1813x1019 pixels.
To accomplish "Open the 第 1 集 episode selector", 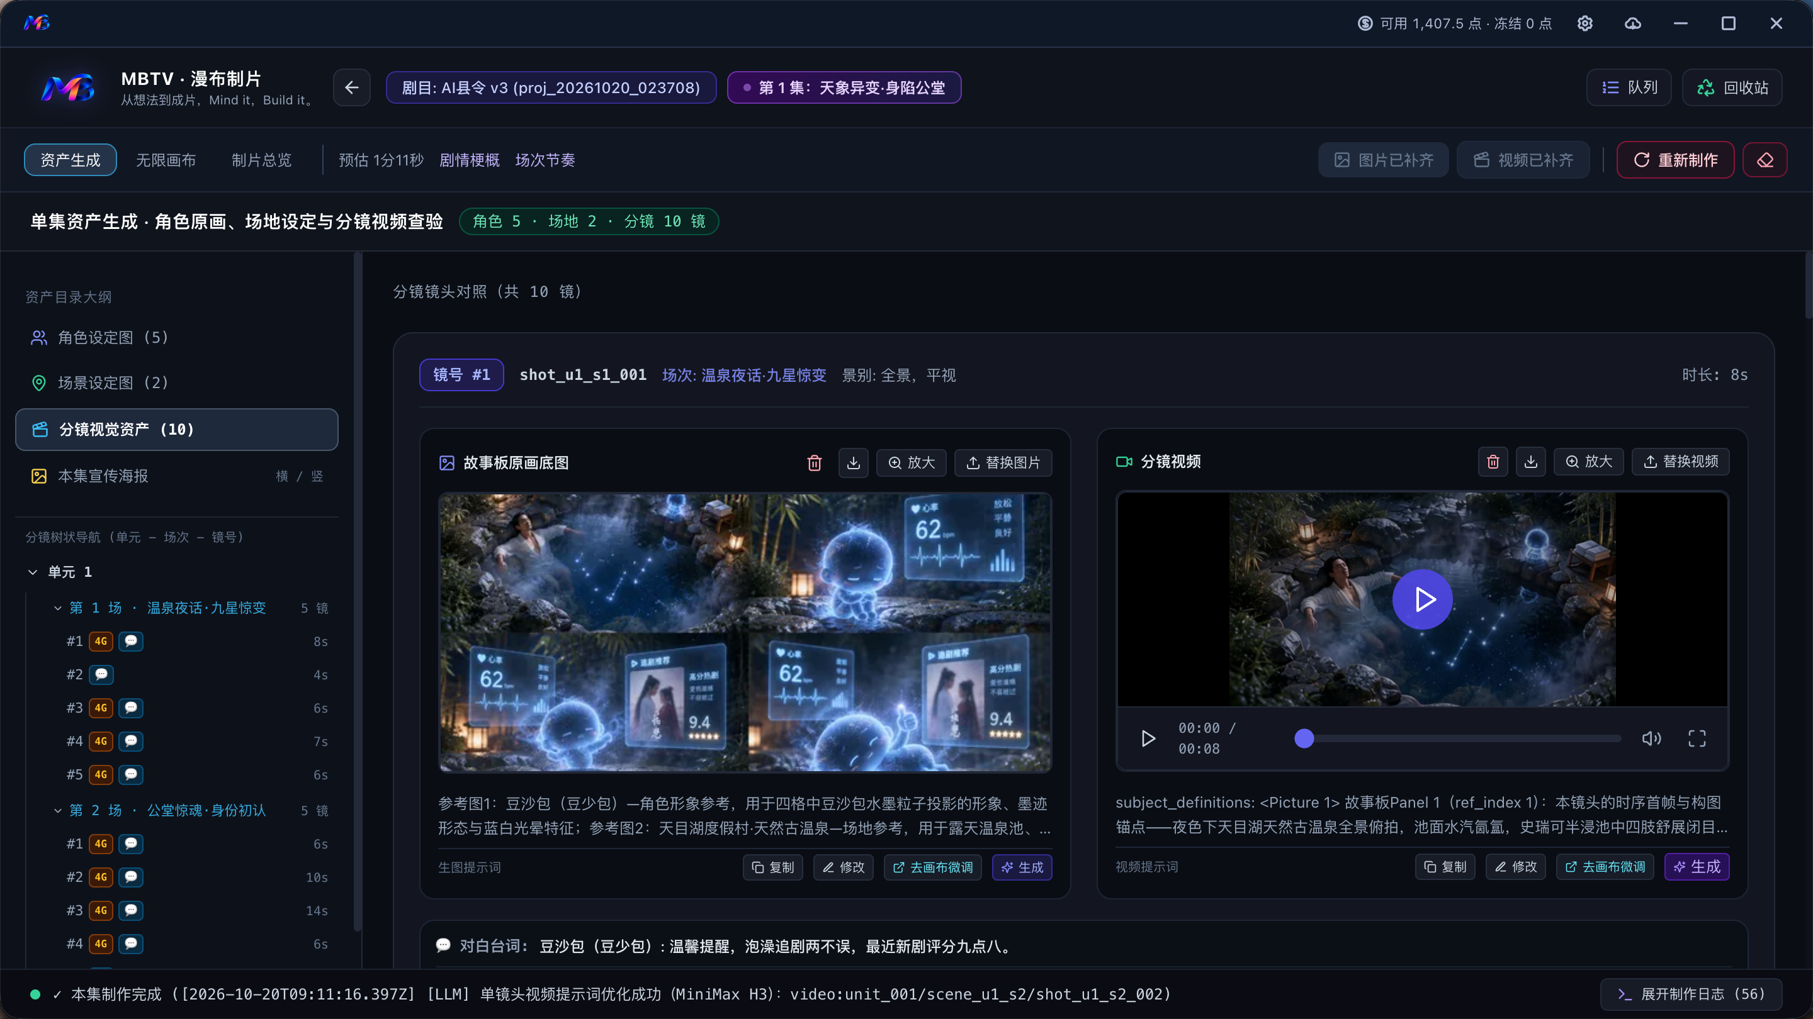I will coord(844,87).
